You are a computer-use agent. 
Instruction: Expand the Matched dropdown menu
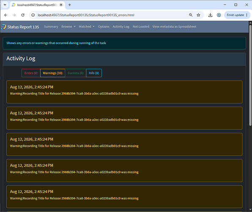coord(87,27)
